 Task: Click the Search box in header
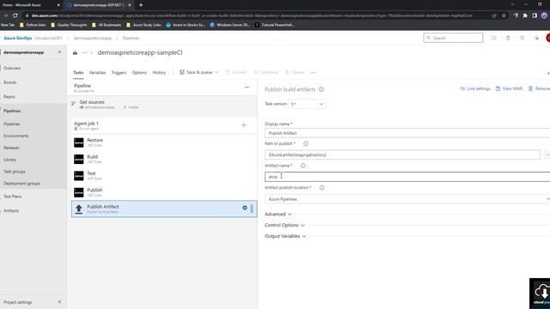pos(453,38)
